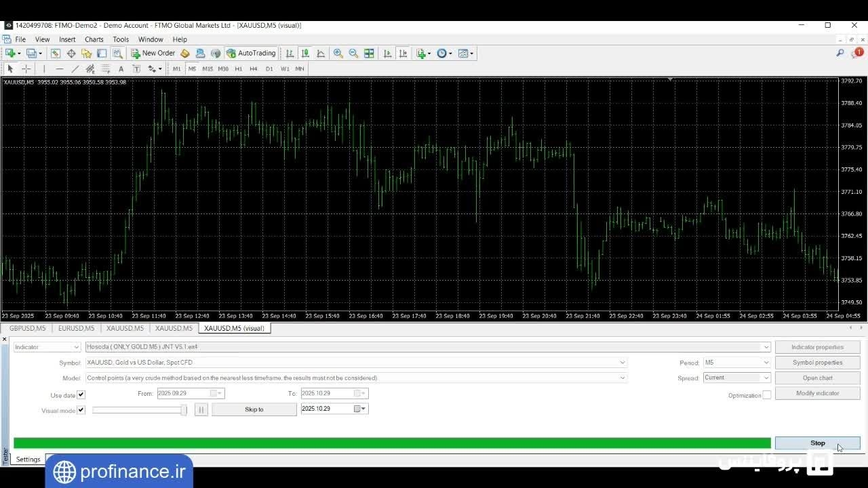Screen dimensions: 868x488
Task: Open the Charts menu
Action: 94,39
